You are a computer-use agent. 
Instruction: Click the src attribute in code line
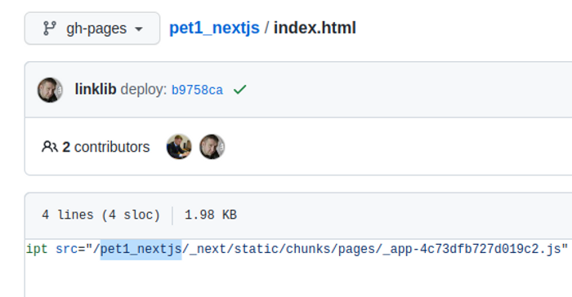pos(66,249)
